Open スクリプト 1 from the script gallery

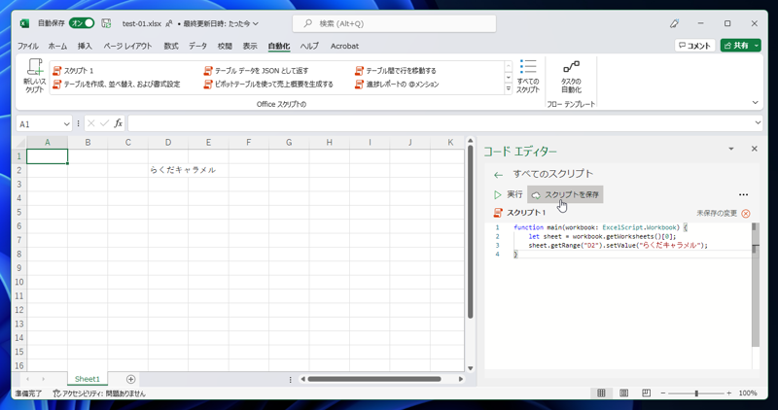click(74, 71)
